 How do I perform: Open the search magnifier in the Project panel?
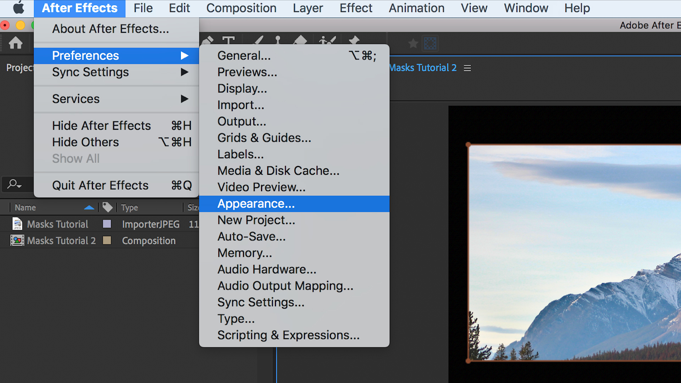[x=13, y=184]
